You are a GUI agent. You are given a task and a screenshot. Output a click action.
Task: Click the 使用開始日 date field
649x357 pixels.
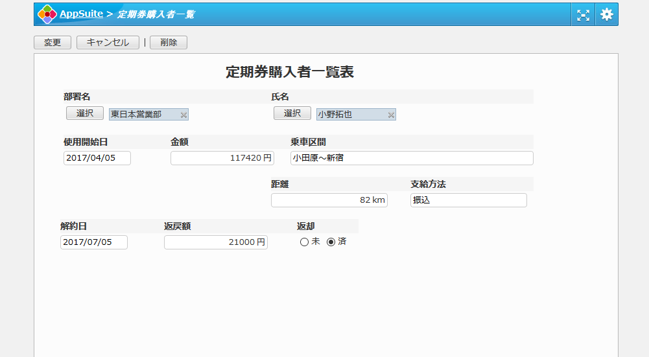[97, 158]
